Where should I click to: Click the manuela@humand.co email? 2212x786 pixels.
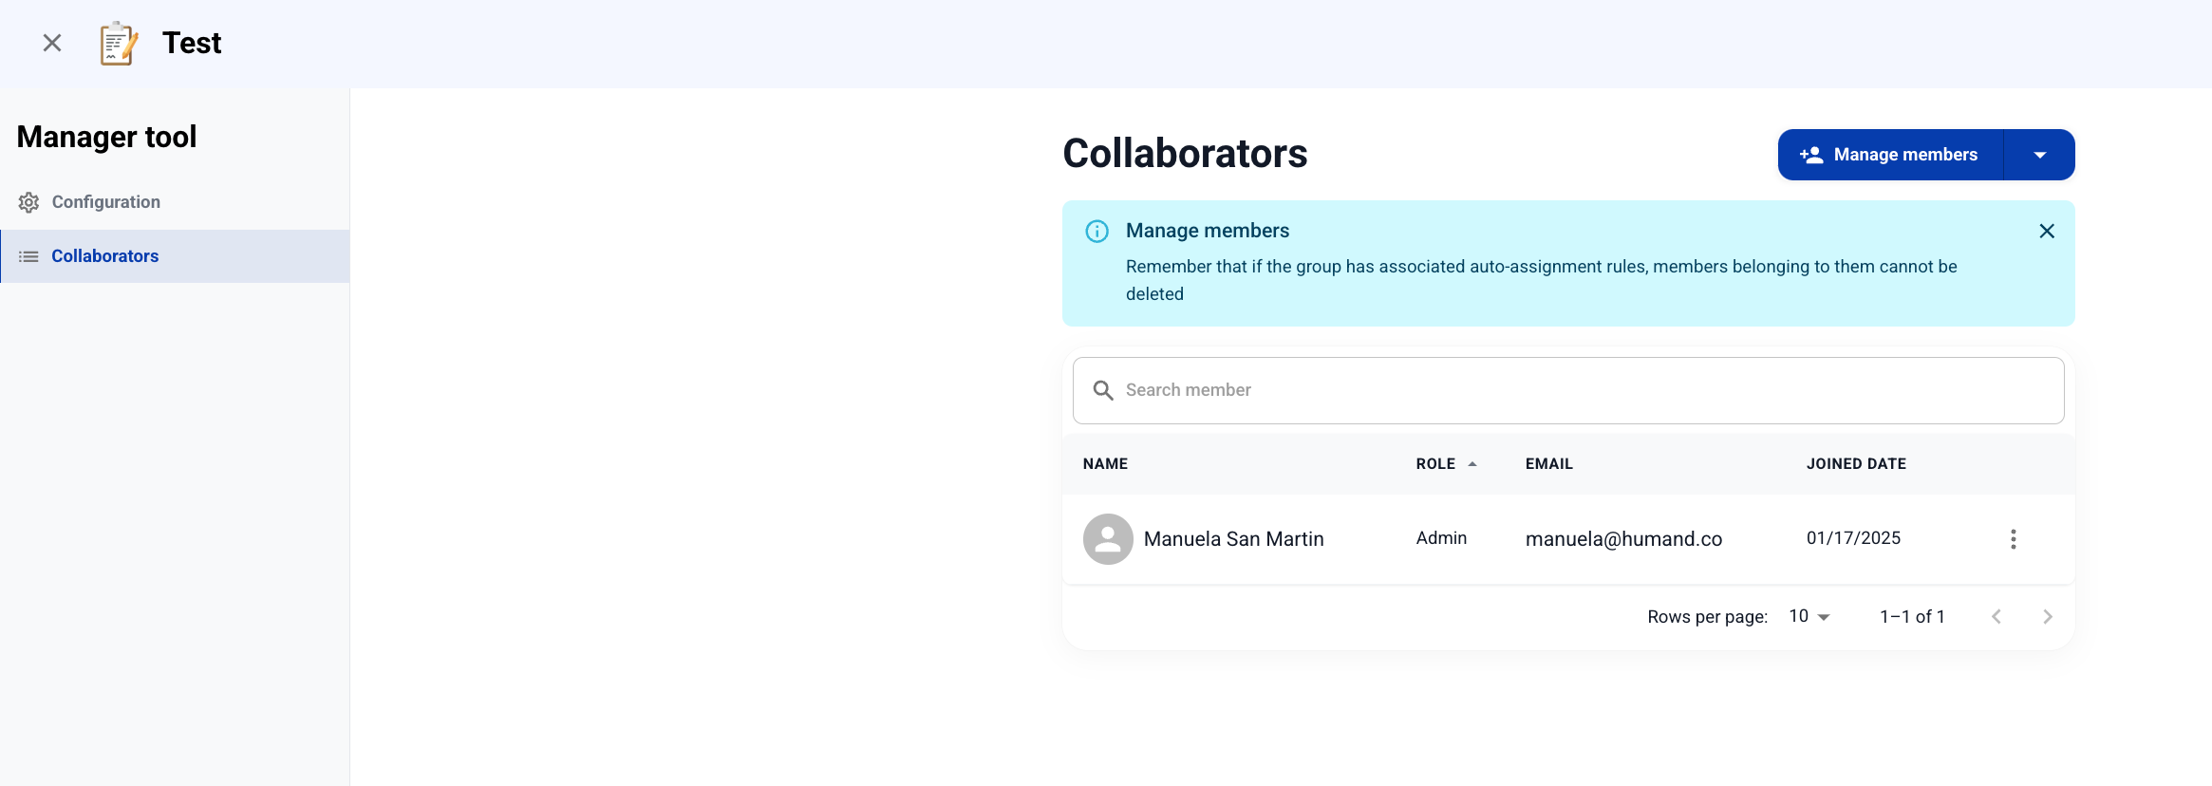(1623, 539)
